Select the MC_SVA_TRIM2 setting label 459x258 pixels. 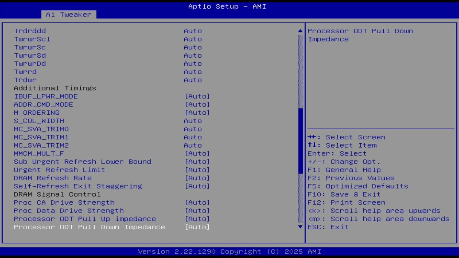point(41,145)
